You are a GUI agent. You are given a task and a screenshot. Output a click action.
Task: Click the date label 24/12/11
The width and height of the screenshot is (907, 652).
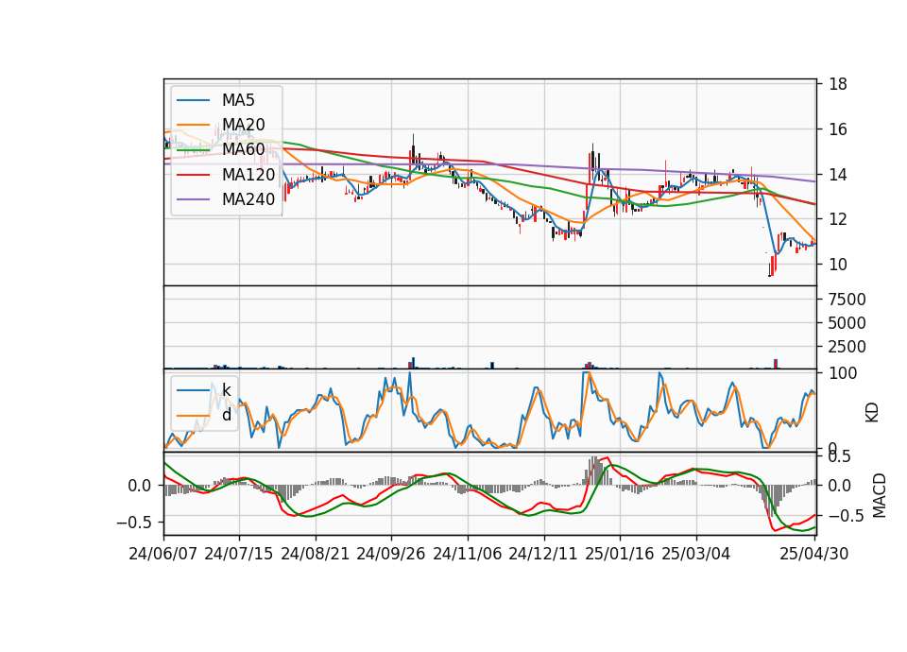pos(543,554)
